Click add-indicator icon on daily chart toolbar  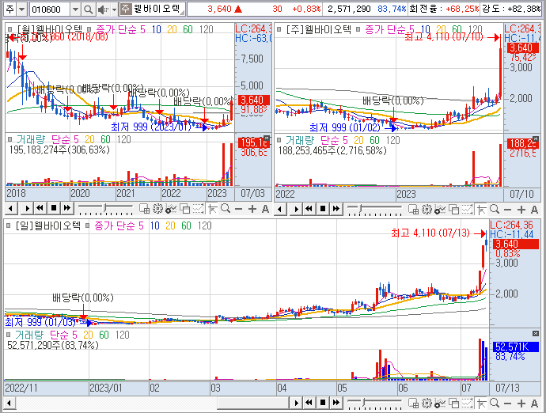[x=440, y=403]
